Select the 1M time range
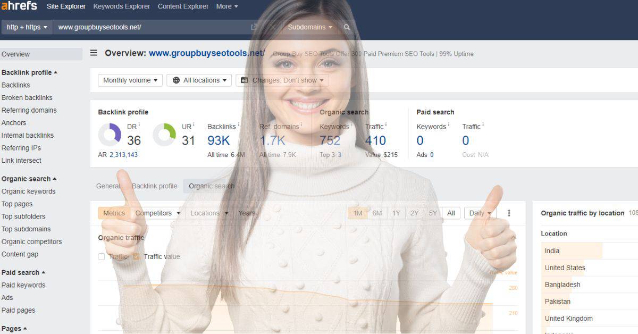 point(358,213)
